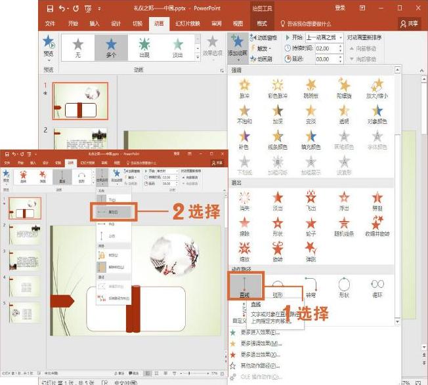Open the 触发 trigger dropdown in back window
The width and height of the screenshot is (428, 385).
pyautogui.click(x=261, y=49)
